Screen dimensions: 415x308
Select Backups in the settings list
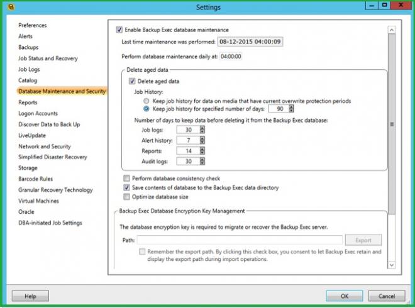(x=28, y=47)
